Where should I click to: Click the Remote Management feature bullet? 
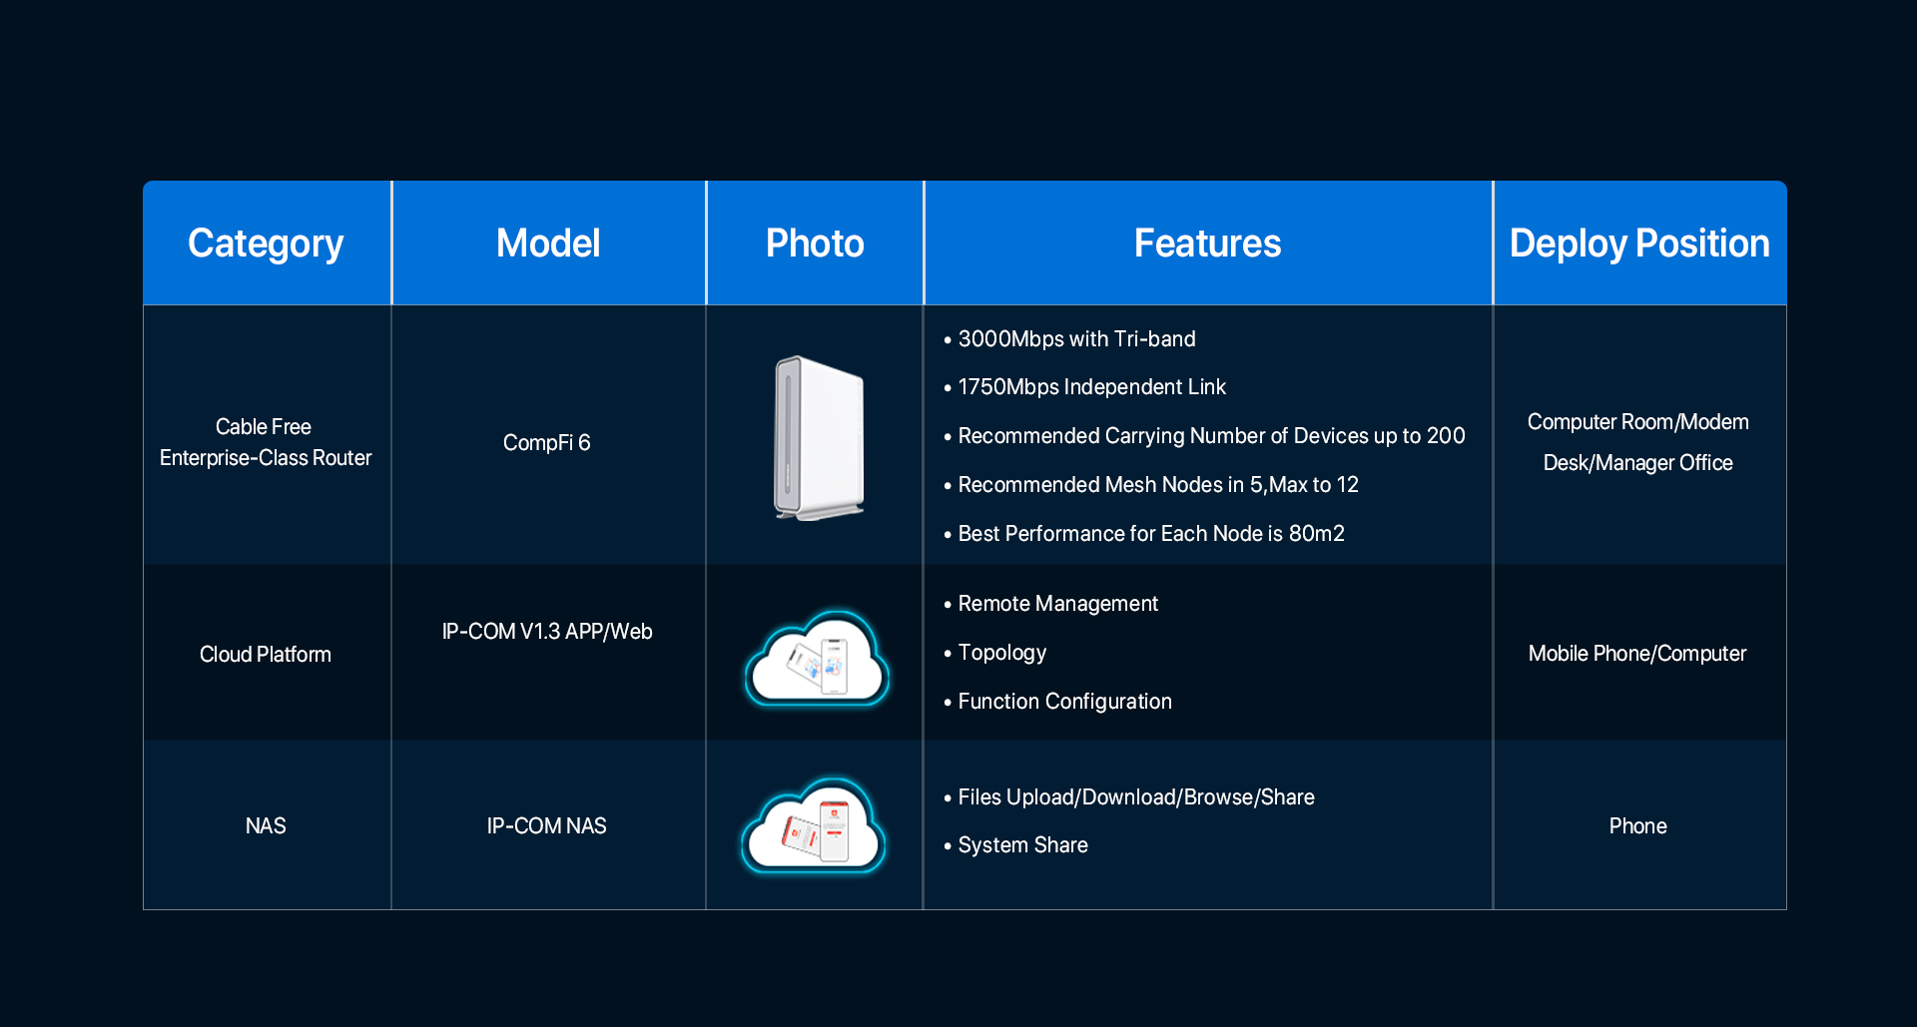1057,604
